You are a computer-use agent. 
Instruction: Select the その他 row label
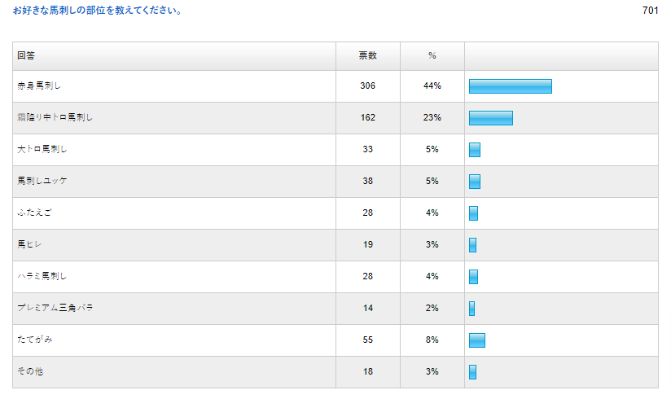click(x=29, y=372)
